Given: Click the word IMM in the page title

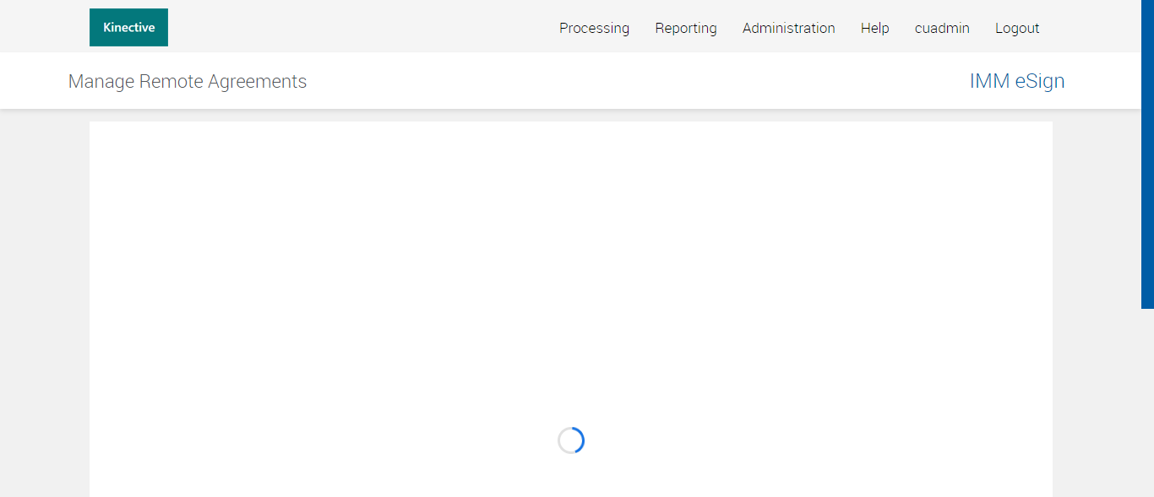Looking at the screenshot, I should click(x=989, y=81).
